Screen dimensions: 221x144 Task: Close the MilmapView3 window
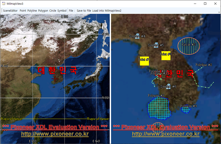(215, 4)
